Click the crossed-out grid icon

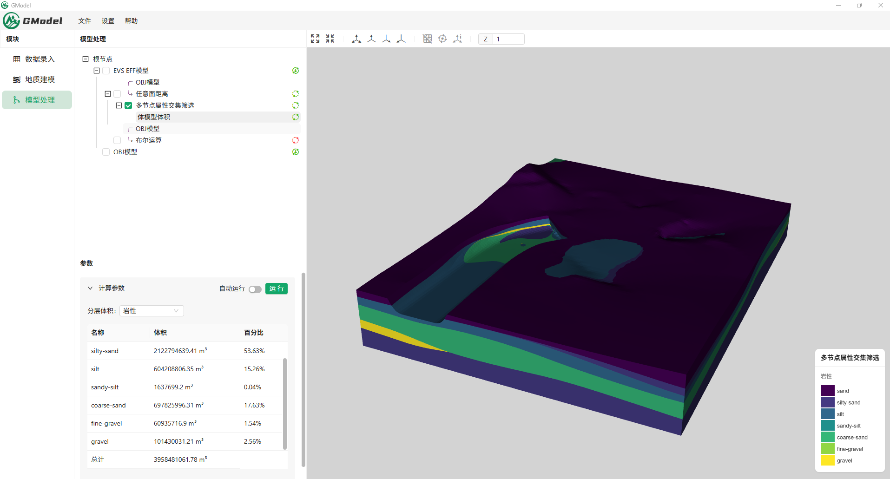tap(428, 39)
